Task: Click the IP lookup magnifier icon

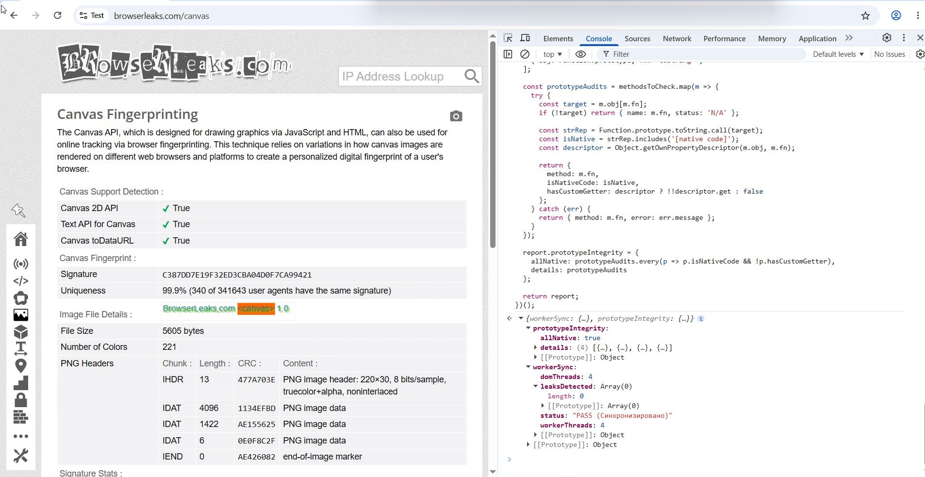Action: pyautogui.click(x=472, y=76)
